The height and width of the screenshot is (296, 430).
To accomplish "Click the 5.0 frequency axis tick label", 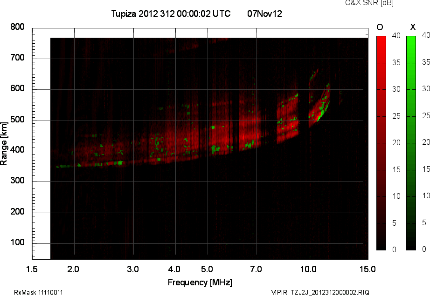I will click(x=207, y=269).
